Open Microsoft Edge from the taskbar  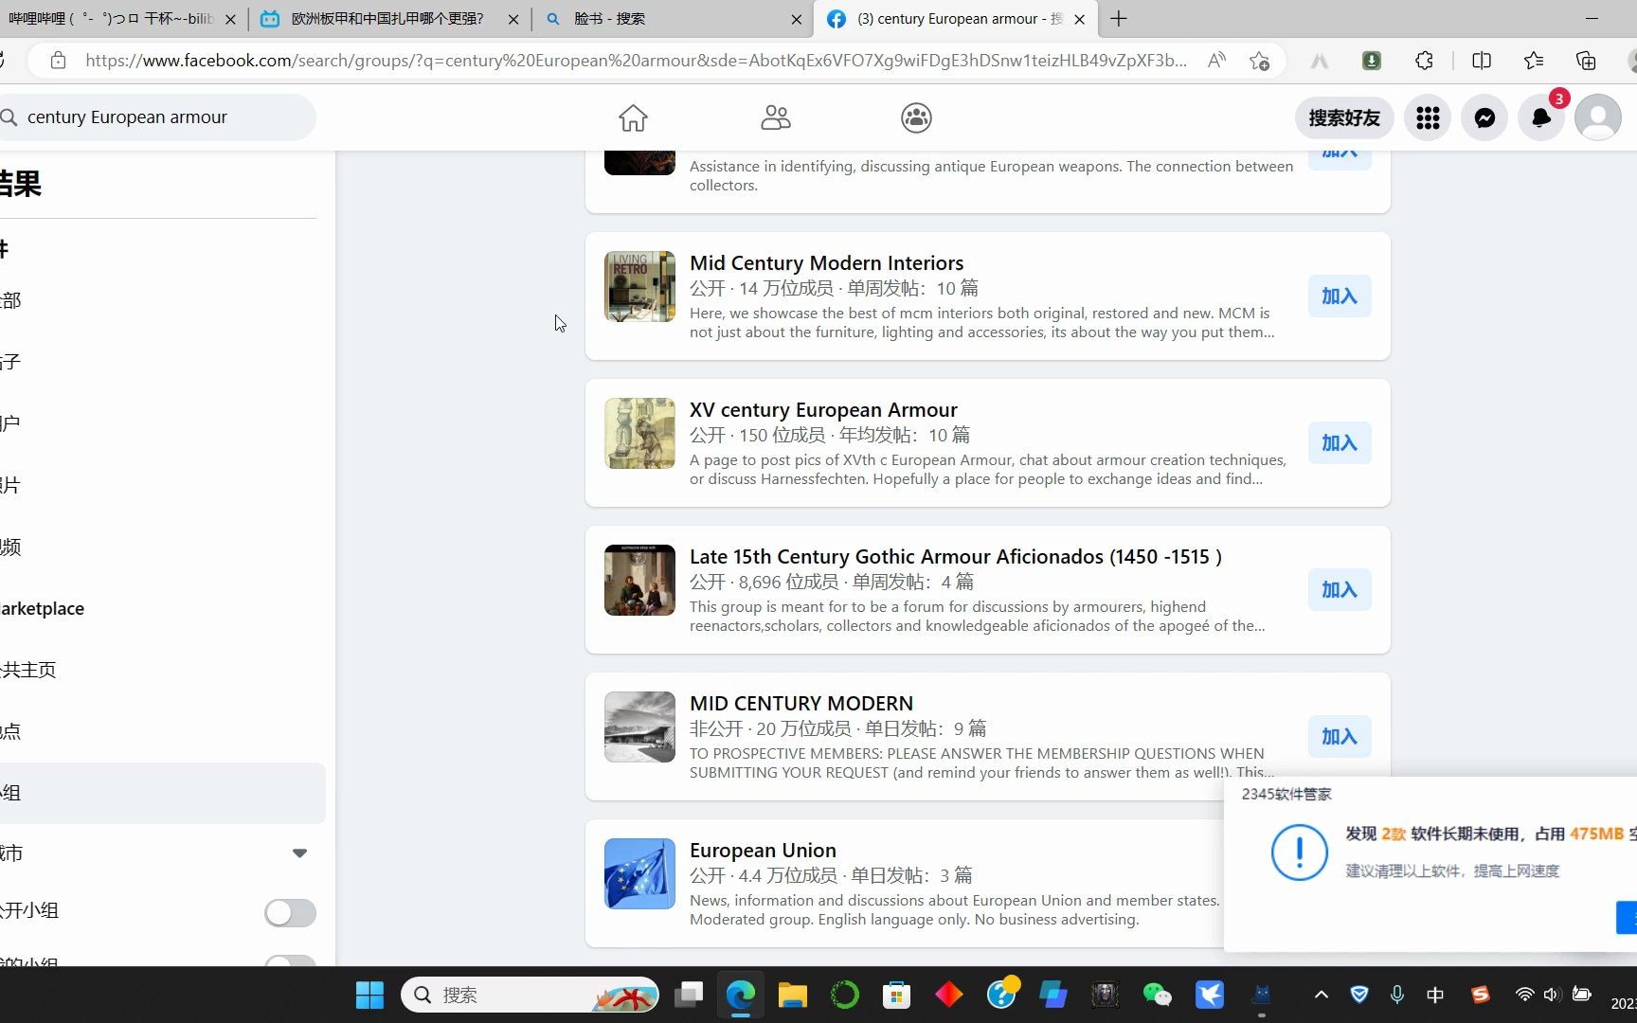coord(740,995)
